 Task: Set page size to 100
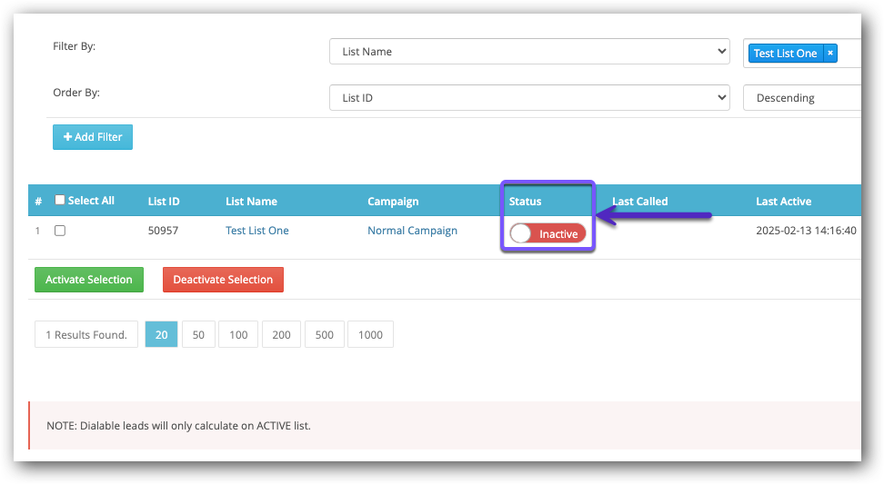tap(238, 335)
